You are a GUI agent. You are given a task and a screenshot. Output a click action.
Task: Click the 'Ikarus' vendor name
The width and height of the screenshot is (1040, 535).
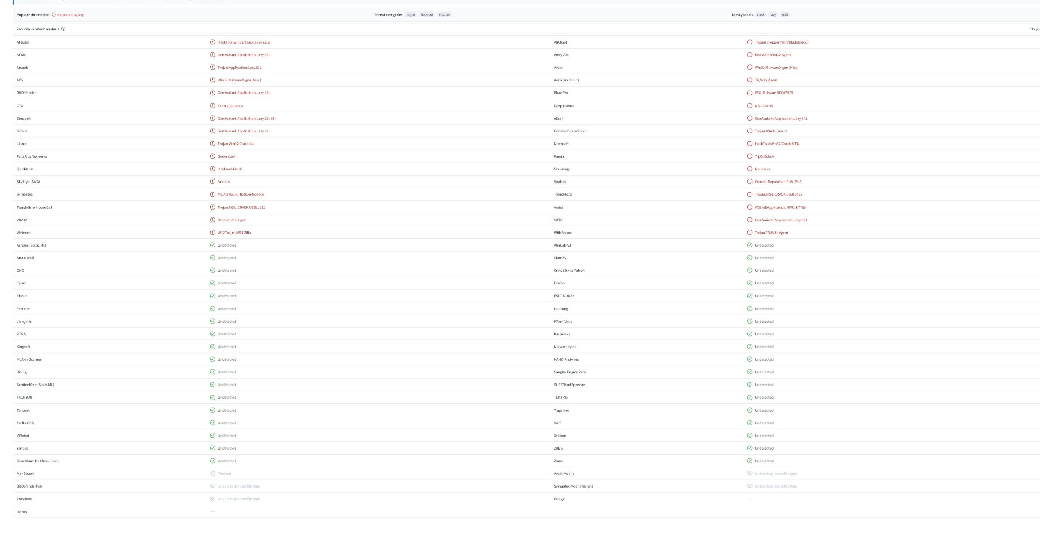pyautogui.click(x=22, y=512)
